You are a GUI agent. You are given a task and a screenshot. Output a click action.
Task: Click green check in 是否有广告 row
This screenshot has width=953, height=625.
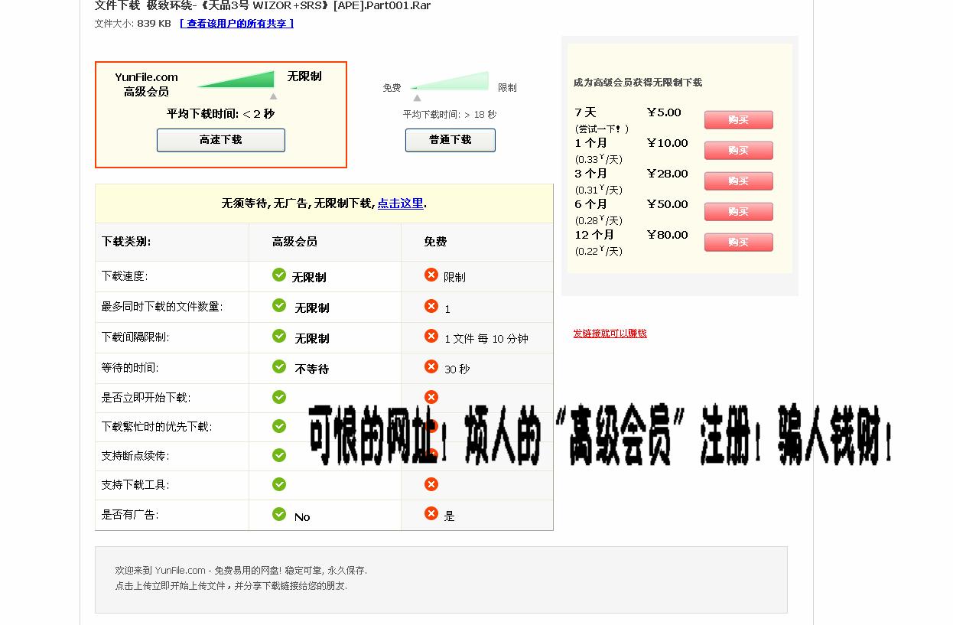point(279,514)
